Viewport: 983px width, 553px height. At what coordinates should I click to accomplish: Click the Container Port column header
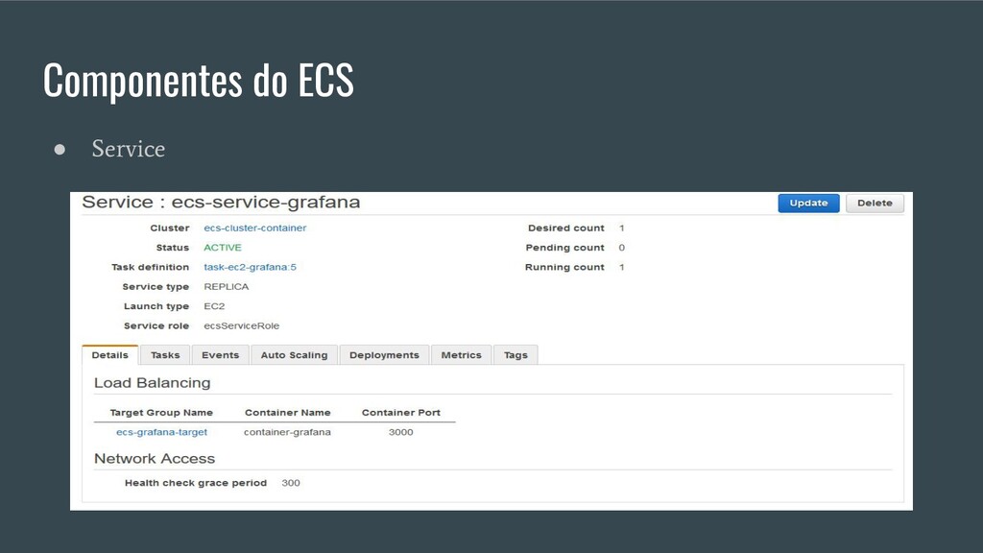click(400, 413)
